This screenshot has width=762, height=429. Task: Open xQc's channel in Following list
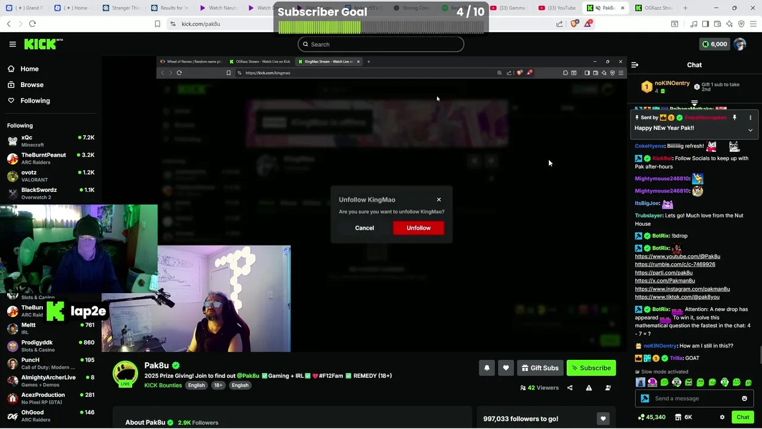(x=51, y=141)
